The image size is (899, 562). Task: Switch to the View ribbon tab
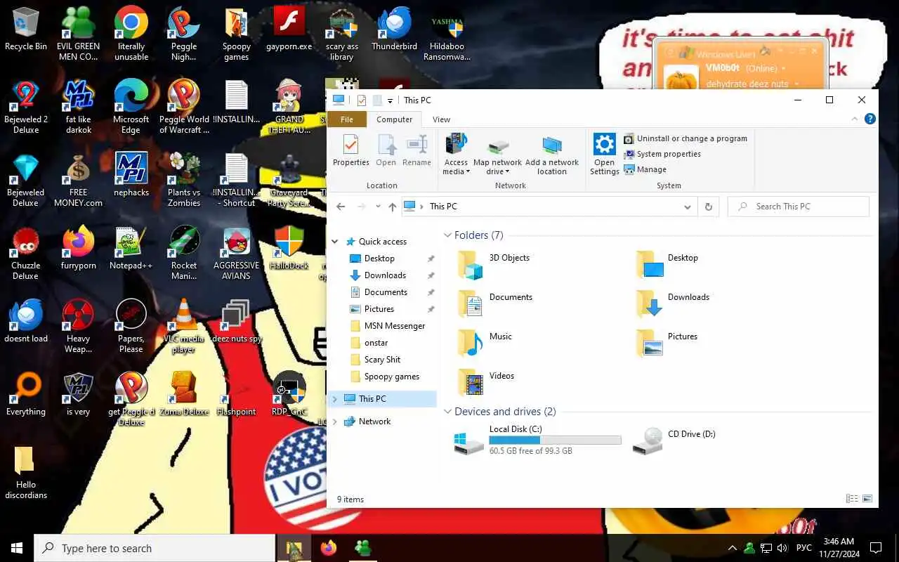point(441,119)
